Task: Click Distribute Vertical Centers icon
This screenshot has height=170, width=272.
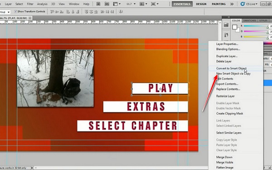Action: [x=91, y=12]
